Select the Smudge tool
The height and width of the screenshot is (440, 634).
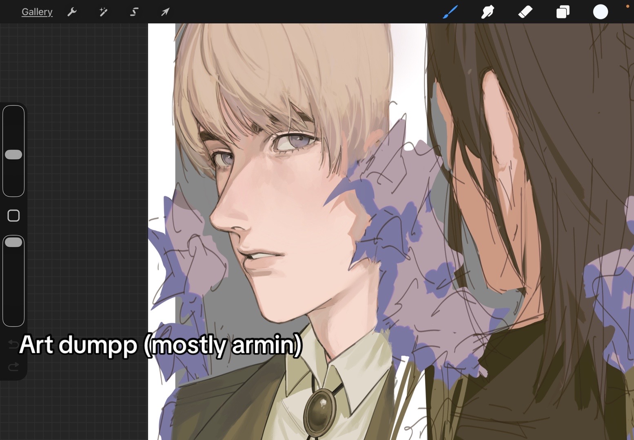pyautogui.click(x=488, y=12)
